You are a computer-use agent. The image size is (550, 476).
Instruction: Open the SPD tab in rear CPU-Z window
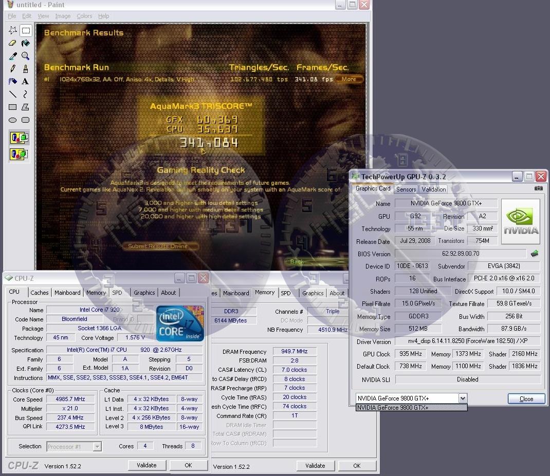(x=286, y=293)
